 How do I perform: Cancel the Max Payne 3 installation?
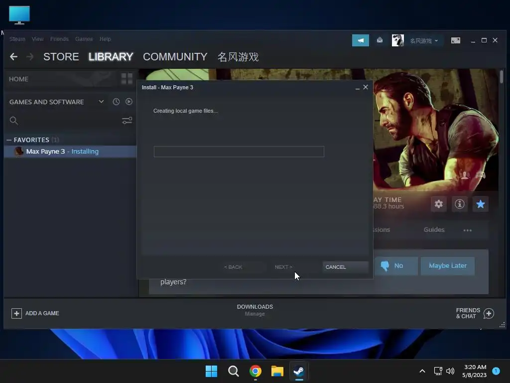(x=346, y=267)
